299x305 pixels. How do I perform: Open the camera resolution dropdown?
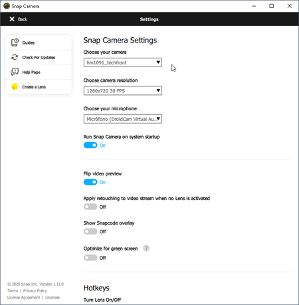pyautogui.click(x=123, y=90)
